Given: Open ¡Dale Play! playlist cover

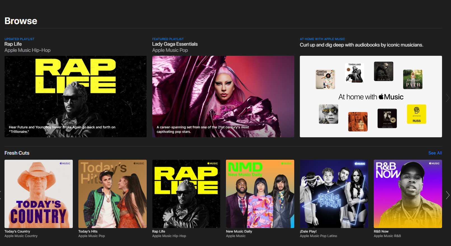Looking at the screenshot, I should 334,194.
